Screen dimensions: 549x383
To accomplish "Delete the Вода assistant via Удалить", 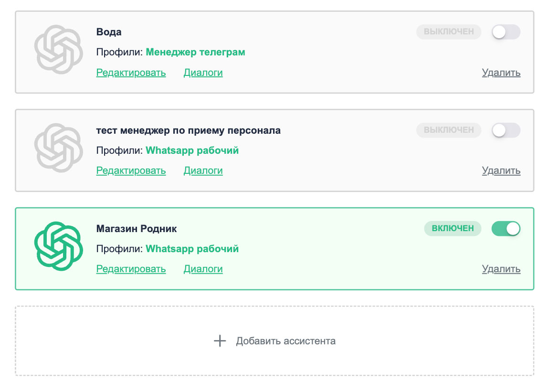I will click(501, 73).
